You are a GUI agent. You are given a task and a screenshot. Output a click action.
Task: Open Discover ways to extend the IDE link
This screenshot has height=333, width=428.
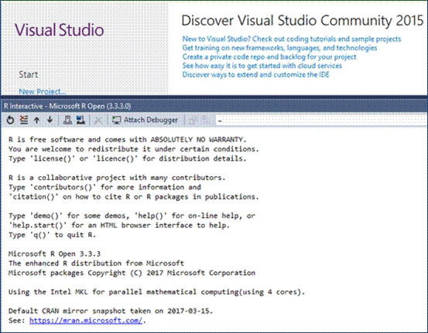pyautogui.click(x=255, y=75)
